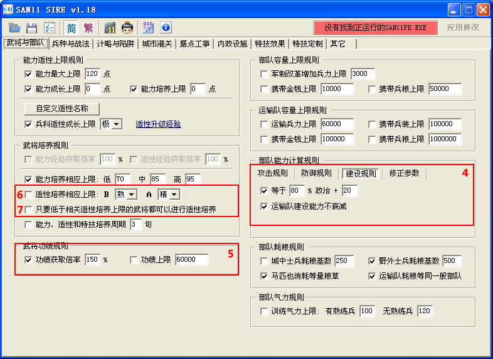Switch to Traditional Chinese (繁) icon
This screenshot has height=359, width=493.
(x=88, y=28)
